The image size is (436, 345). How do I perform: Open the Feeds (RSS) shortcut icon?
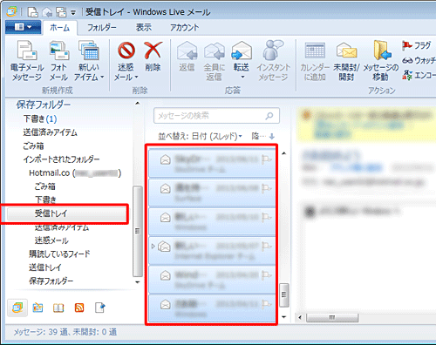click(x=79, y=308)
